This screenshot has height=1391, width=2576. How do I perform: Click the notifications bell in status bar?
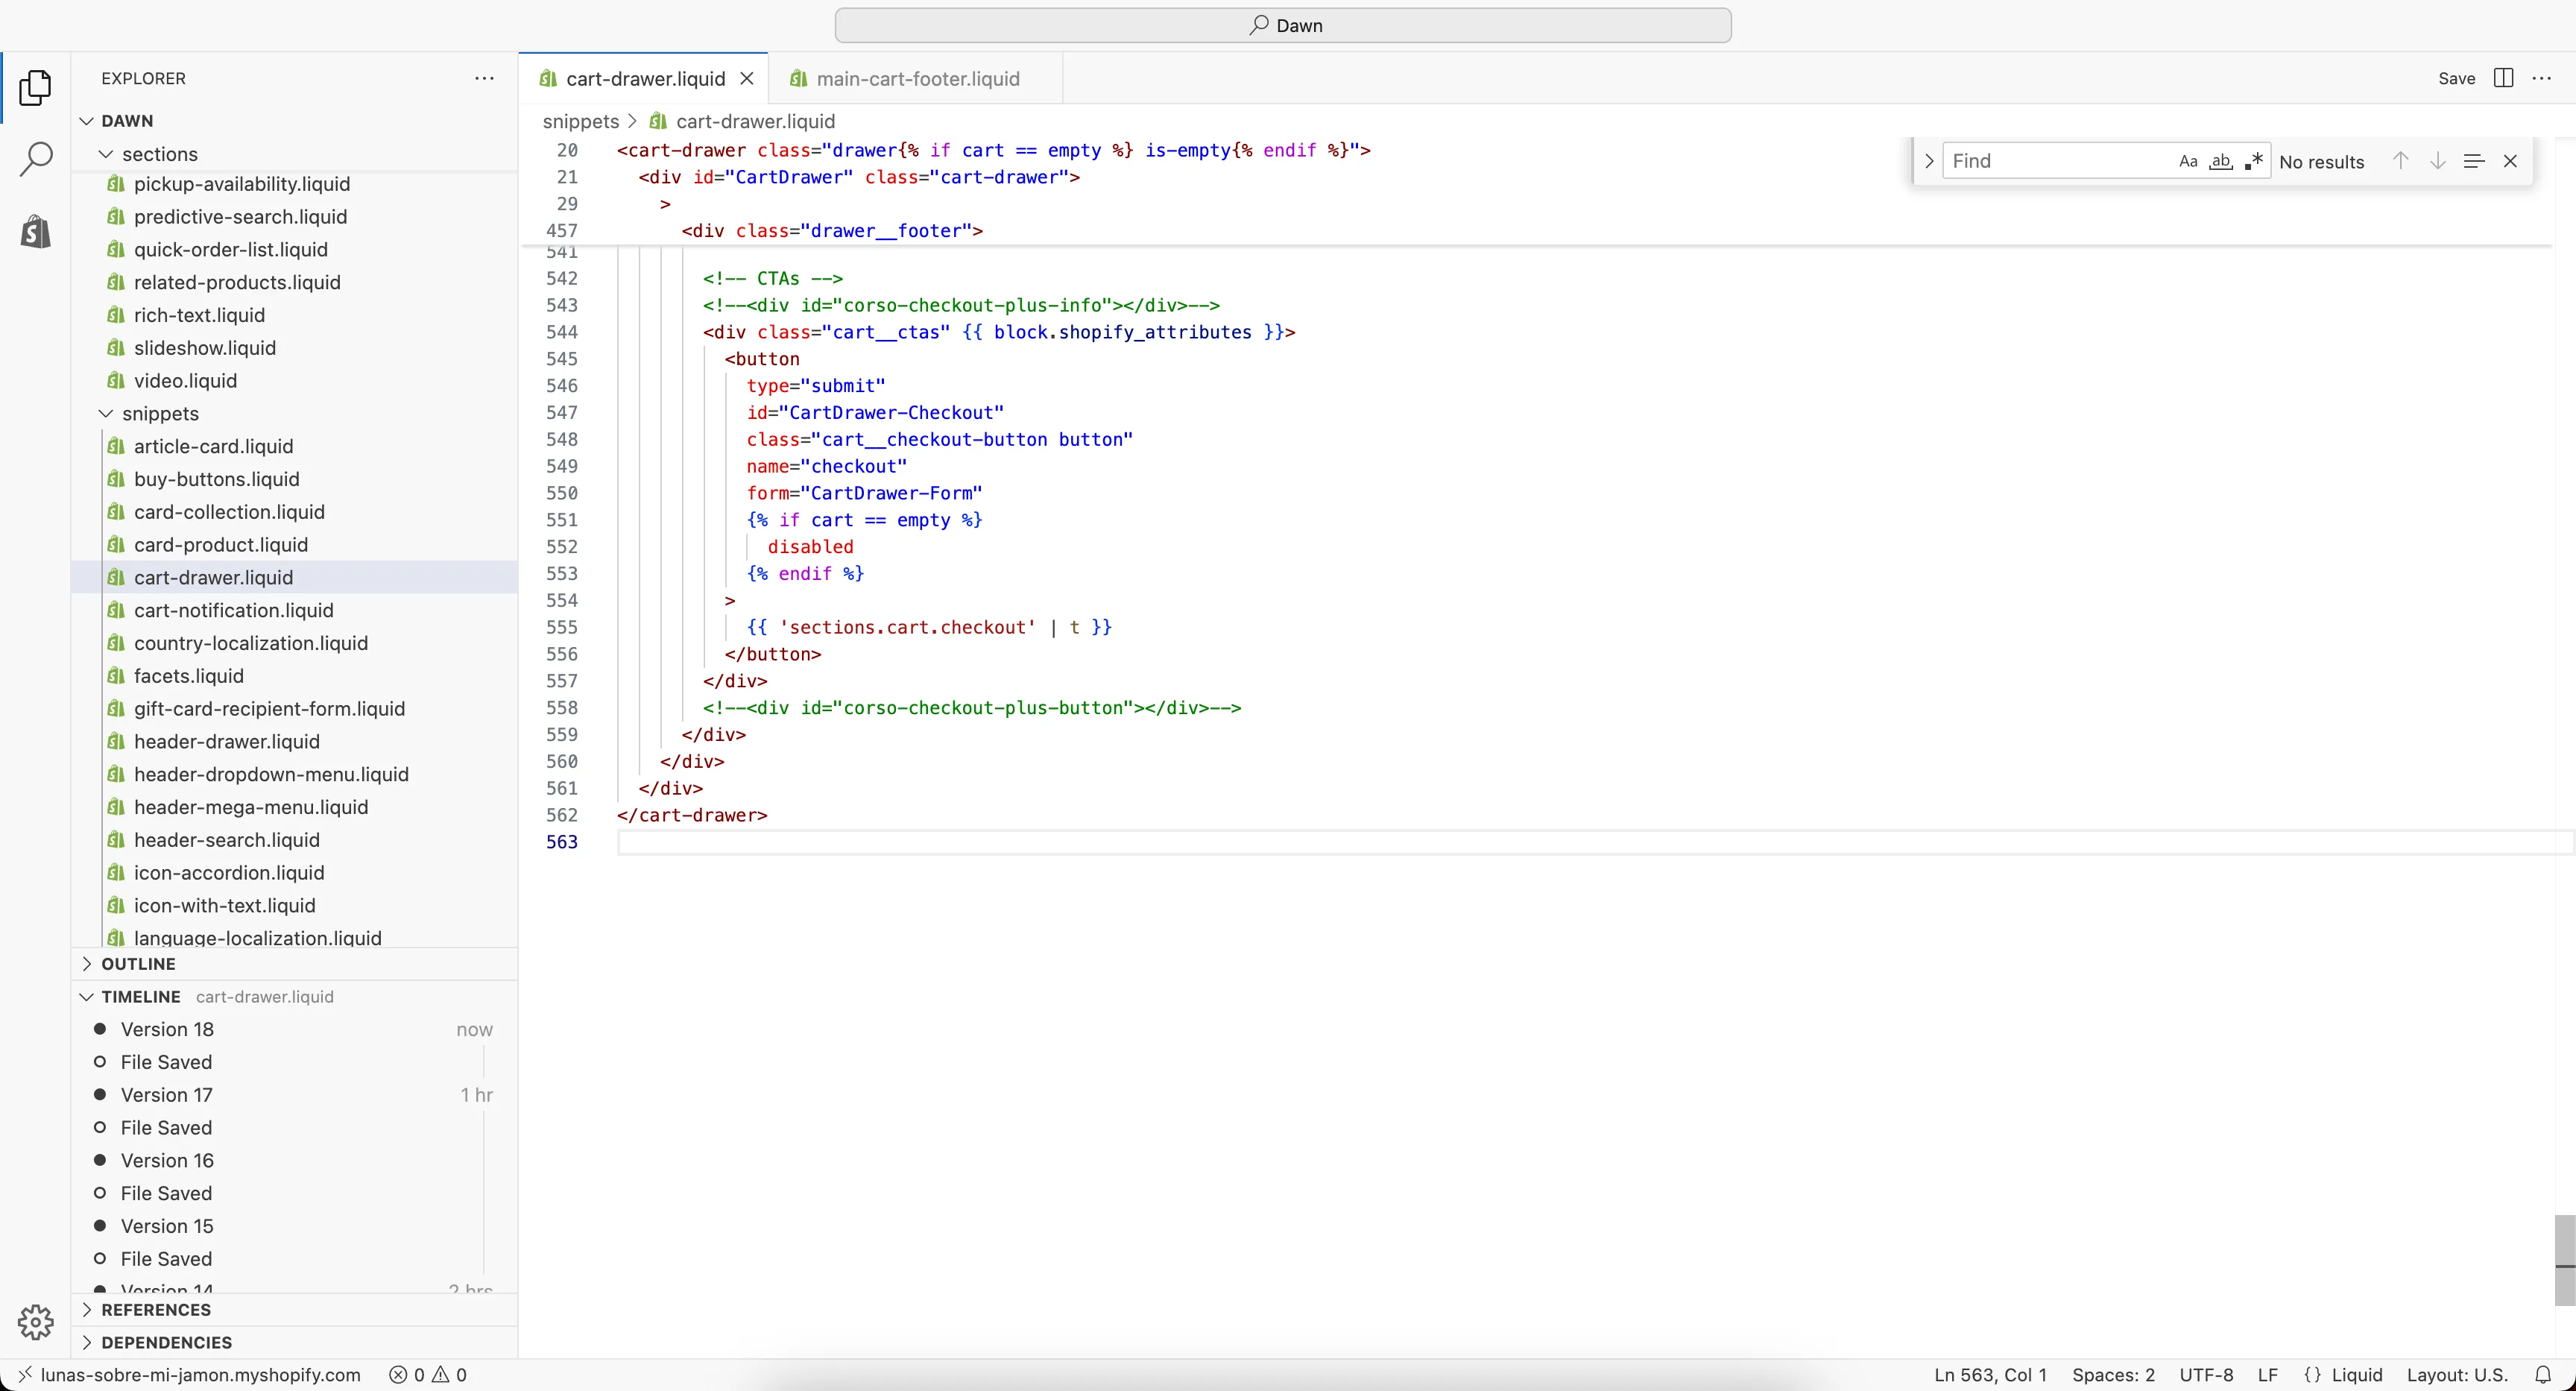click(2543, 1374)
